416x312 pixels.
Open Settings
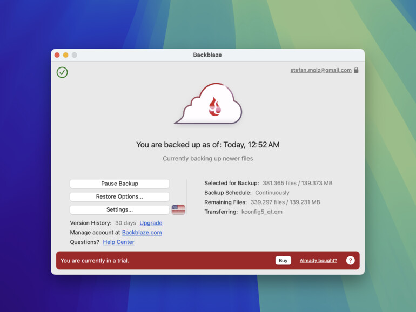coord(119,209)
